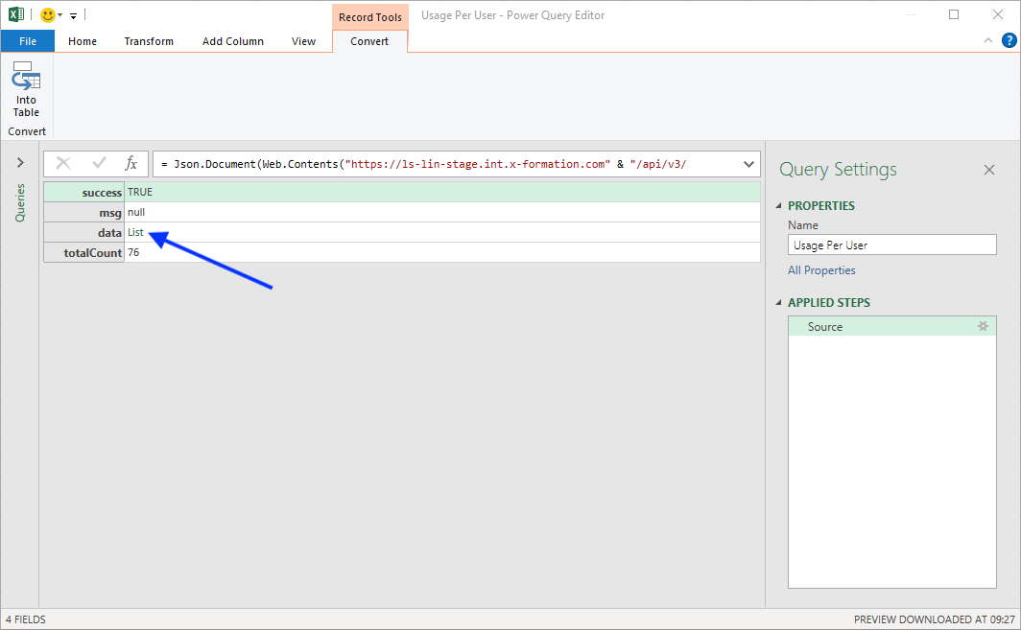This screenshot has width=1021, height=630.
Task: Select the null value cell
Action: point(442,212)
